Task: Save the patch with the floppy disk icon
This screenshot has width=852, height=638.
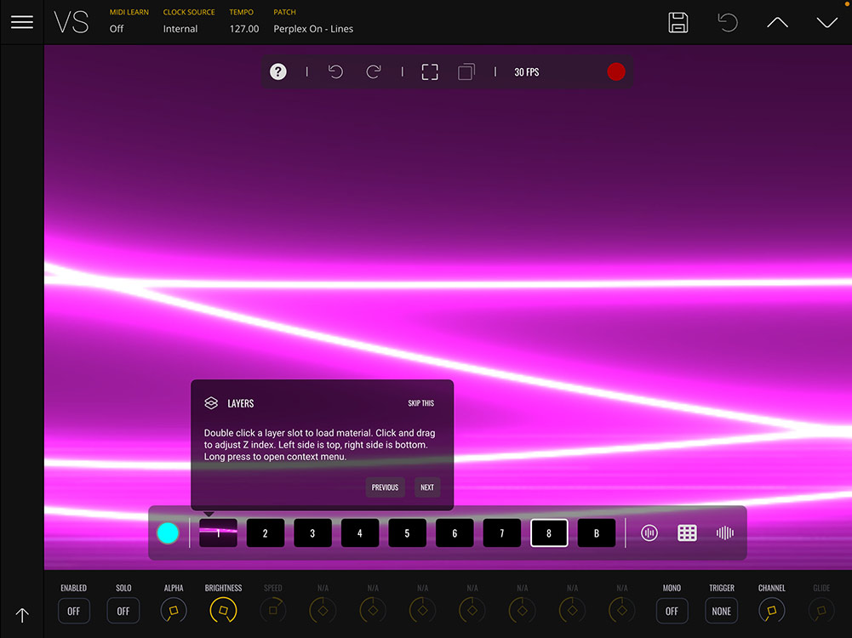Action: [678, 22]
